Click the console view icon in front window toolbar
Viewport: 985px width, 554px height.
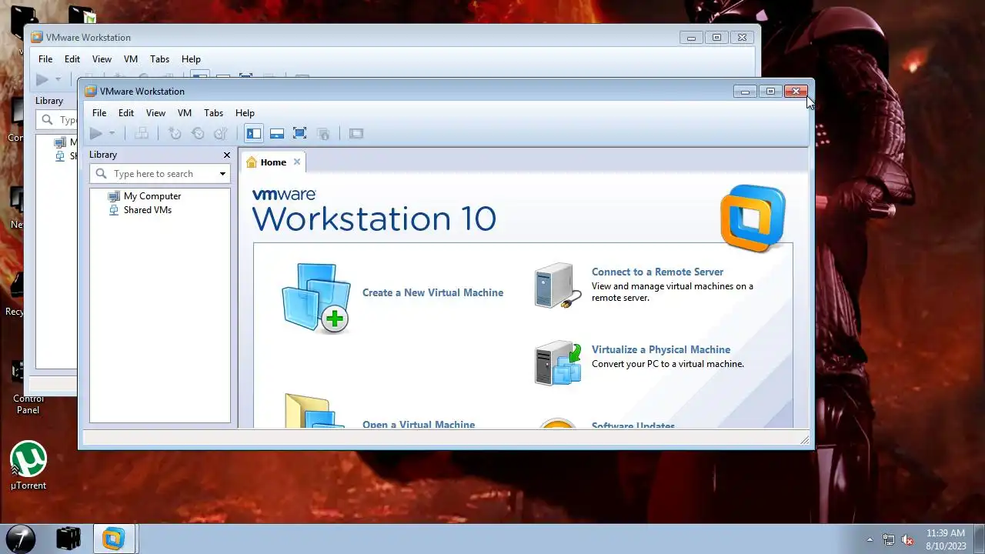coord(356,134)
